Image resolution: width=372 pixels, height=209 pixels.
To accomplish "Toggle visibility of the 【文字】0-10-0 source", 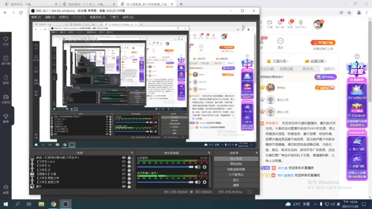I will click(124, 162).
